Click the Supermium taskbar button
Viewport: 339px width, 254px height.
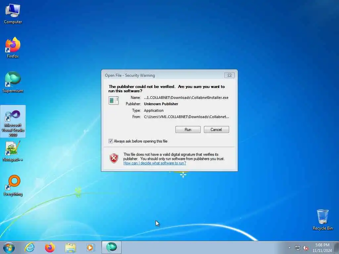(x=112, y=247)
